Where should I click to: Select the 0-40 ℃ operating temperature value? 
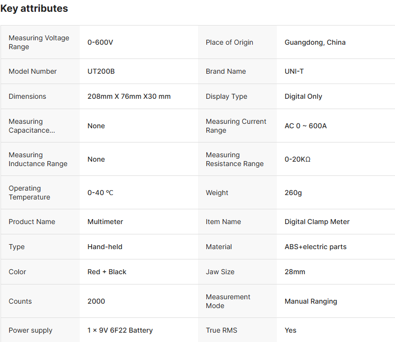pyautogui.click(x=100, y=193)
